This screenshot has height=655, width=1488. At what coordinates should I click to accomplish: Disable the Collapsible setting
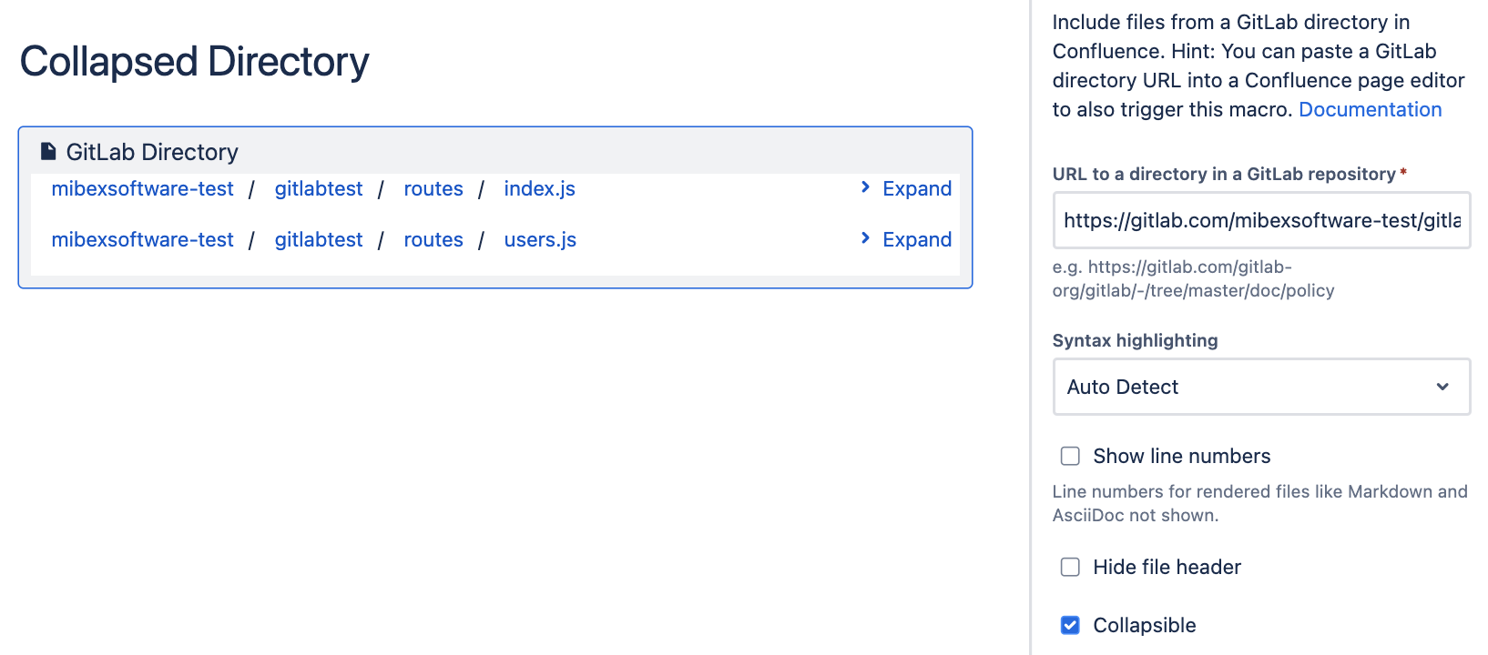point(1069,625)
